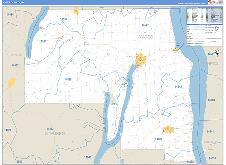Click the yellow village near ZIP 14441
This screenshot has height=165, width=226.
point(176,49)
